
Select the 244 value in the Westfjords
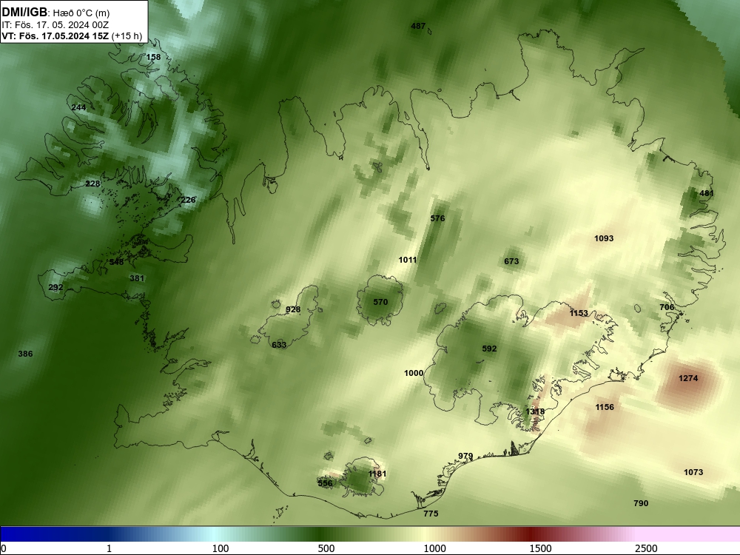(x=78, y=107)
